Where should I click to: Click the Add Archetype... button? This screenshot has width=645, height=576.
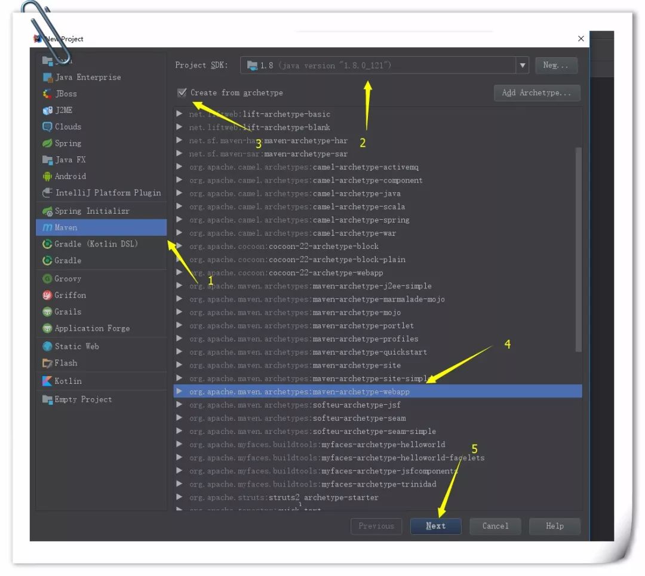(x=536, y=93)
